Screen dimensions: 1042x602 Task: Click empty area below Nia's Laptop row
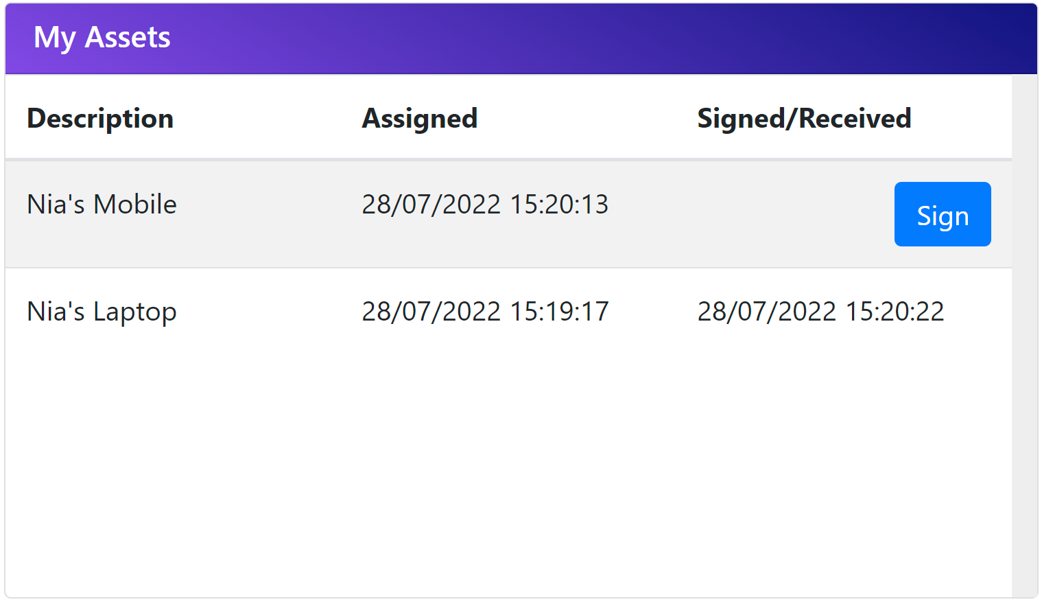tap(508, 474)
